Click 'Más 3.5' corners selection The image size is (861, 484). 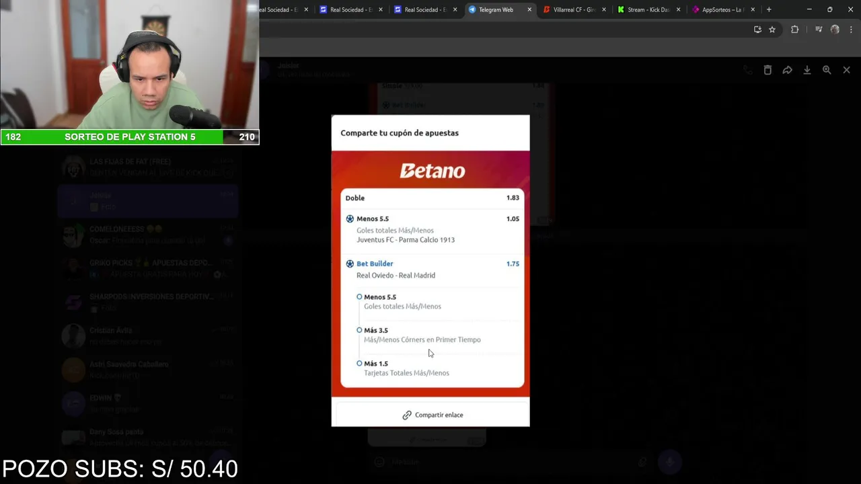376,330
